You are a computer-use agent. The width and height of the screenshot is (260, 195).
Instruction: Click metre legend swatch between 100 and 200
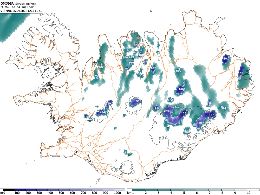pyautogui.click(x=20, y=190)
